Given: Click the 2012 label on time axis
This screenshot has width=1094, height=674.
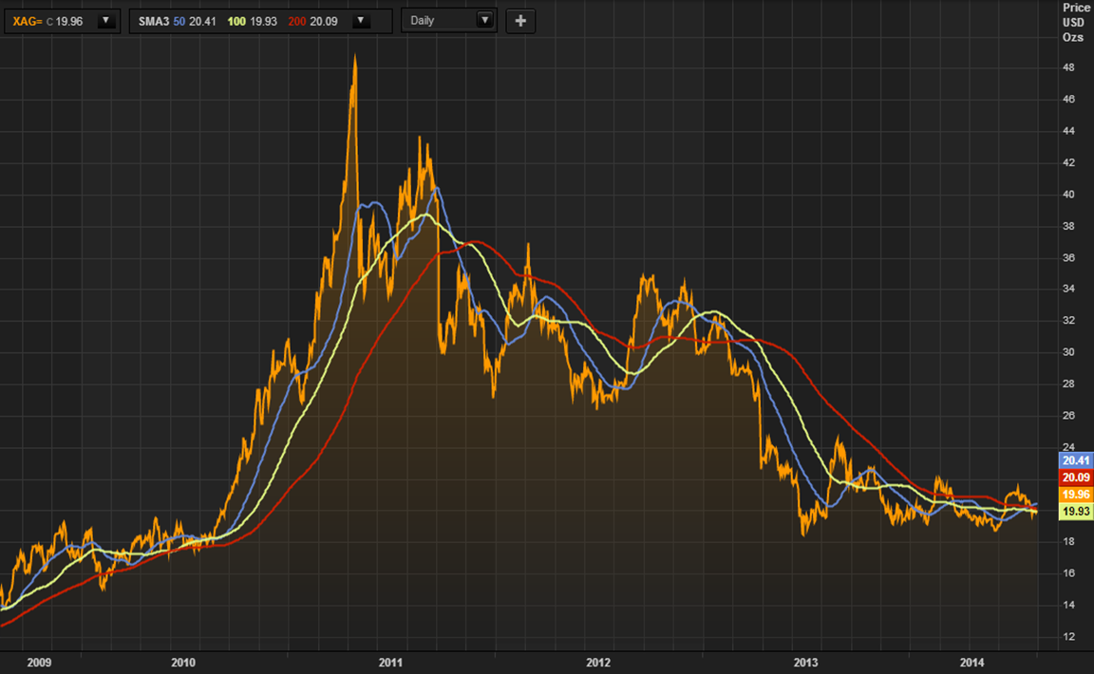Looking at the screenshot, I should (598, 663).
